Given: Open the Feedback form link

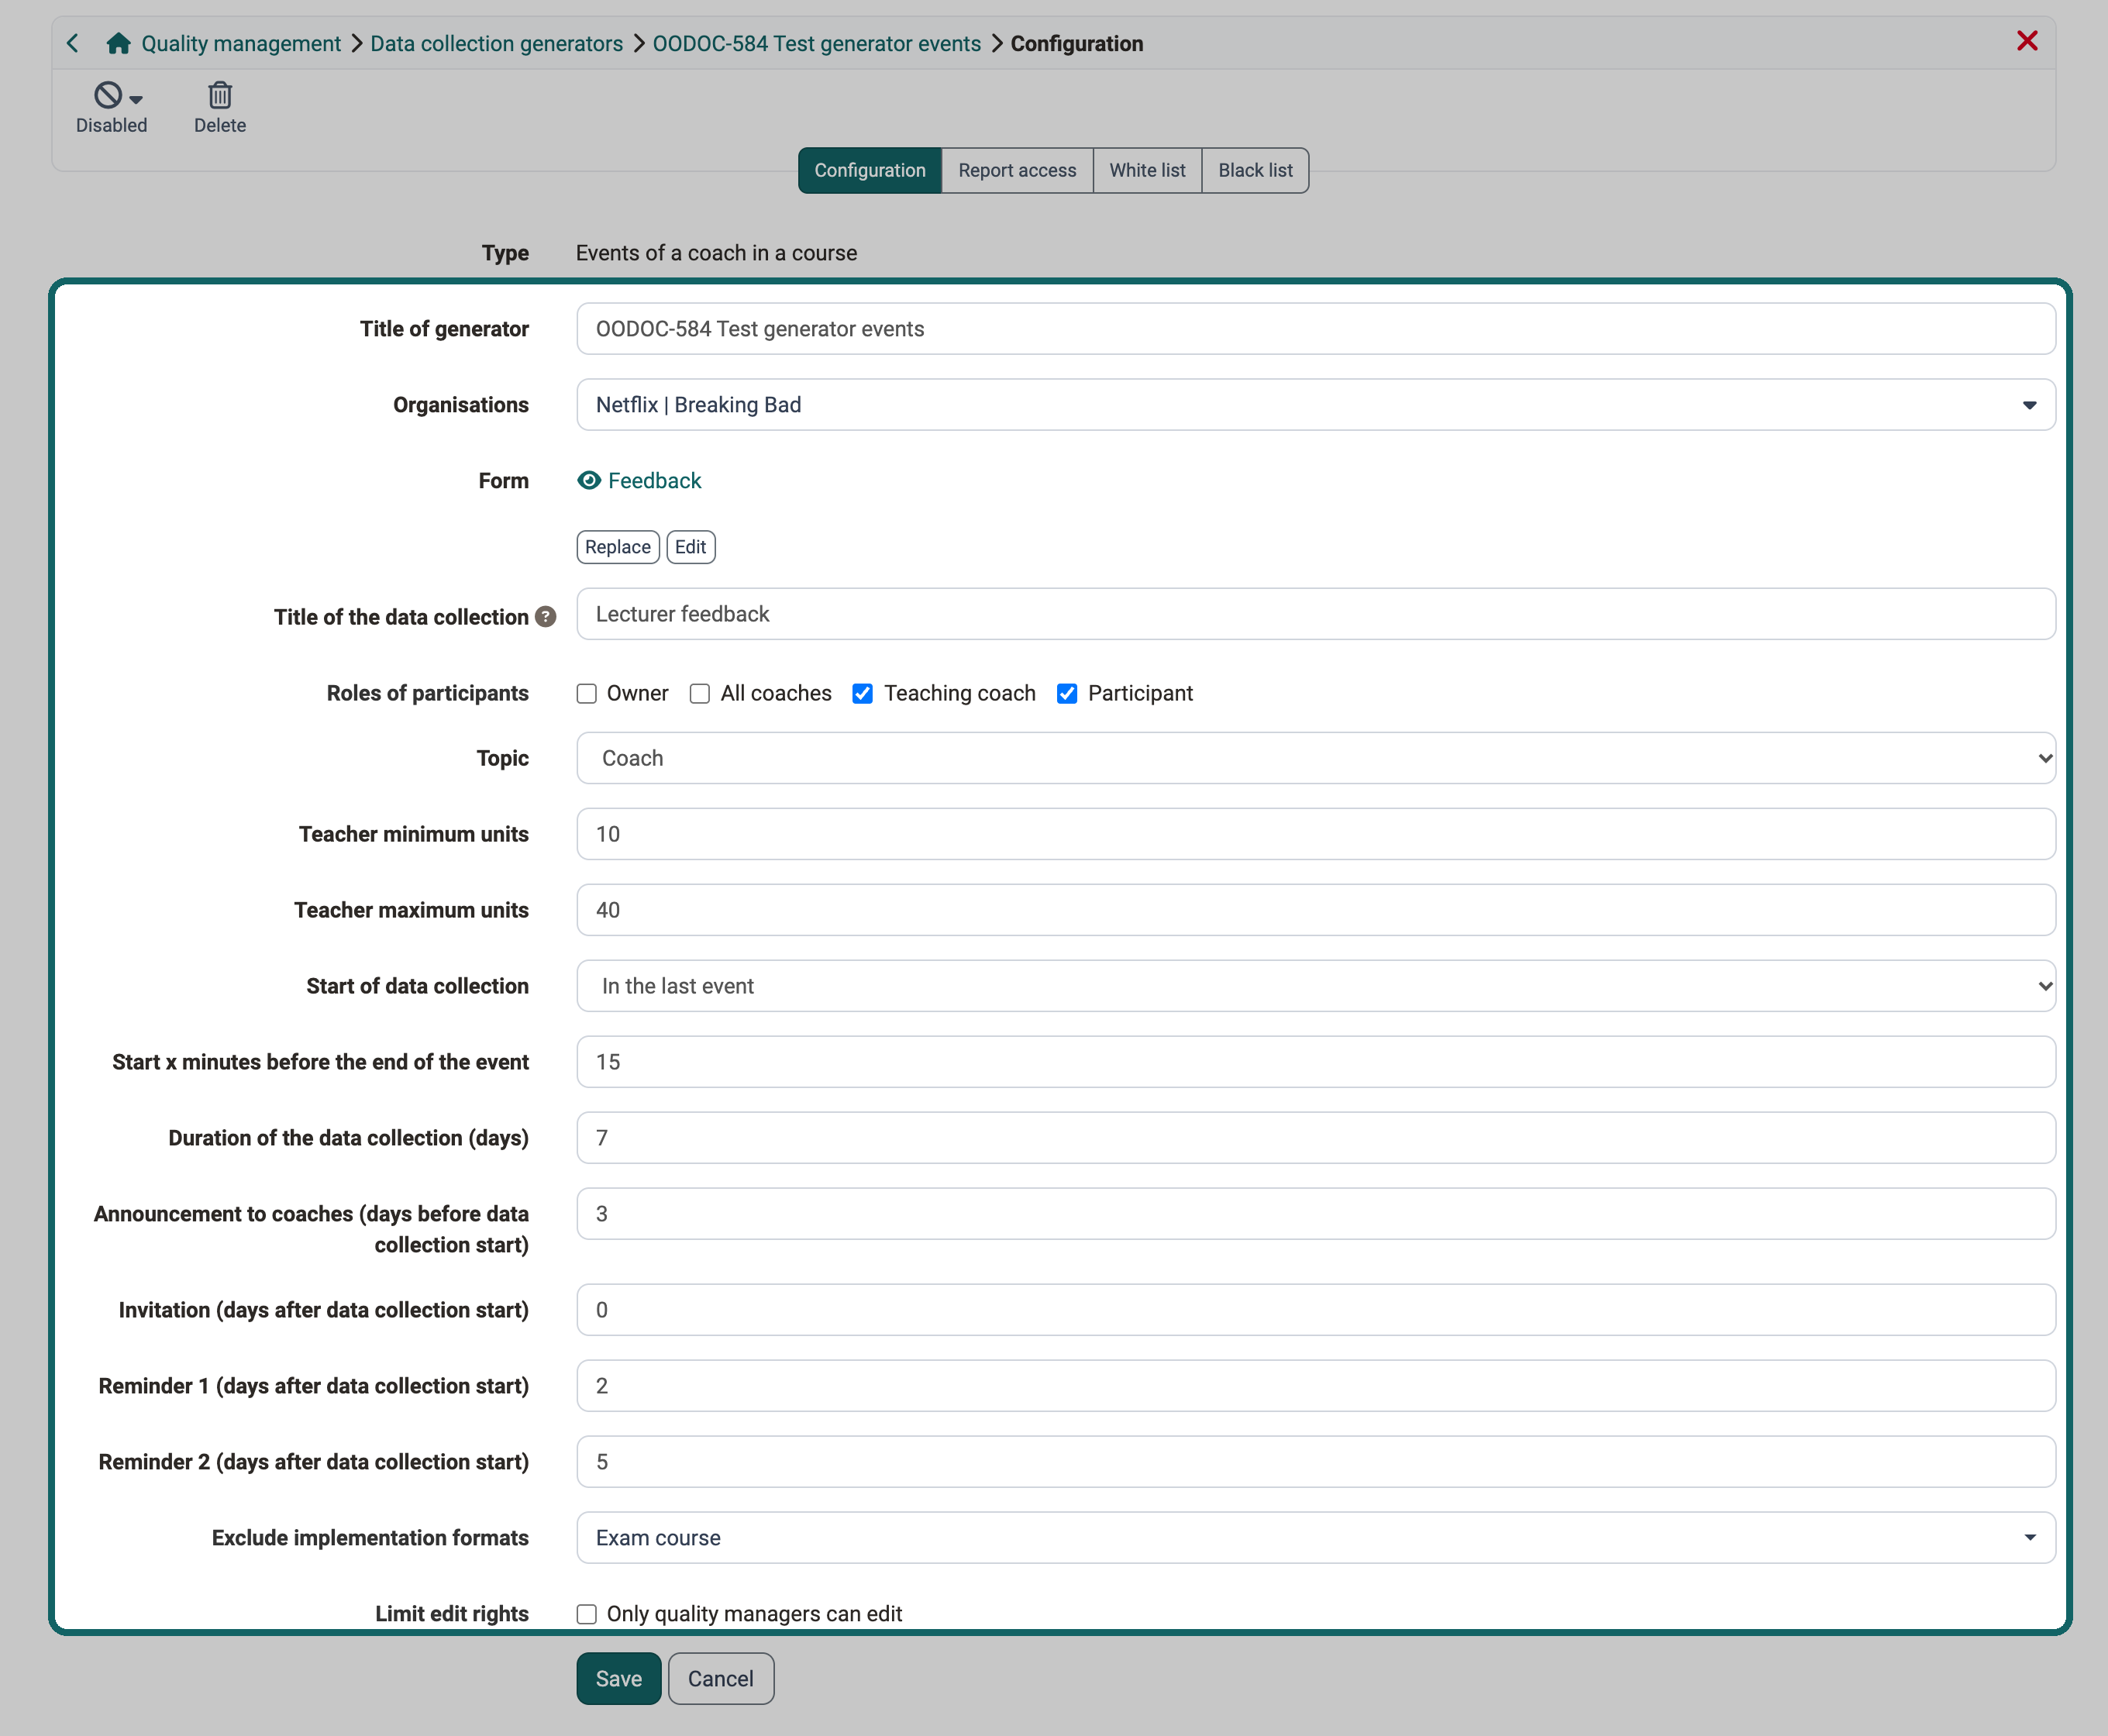Looking at the screenshot, I should [x=655, y=481].
